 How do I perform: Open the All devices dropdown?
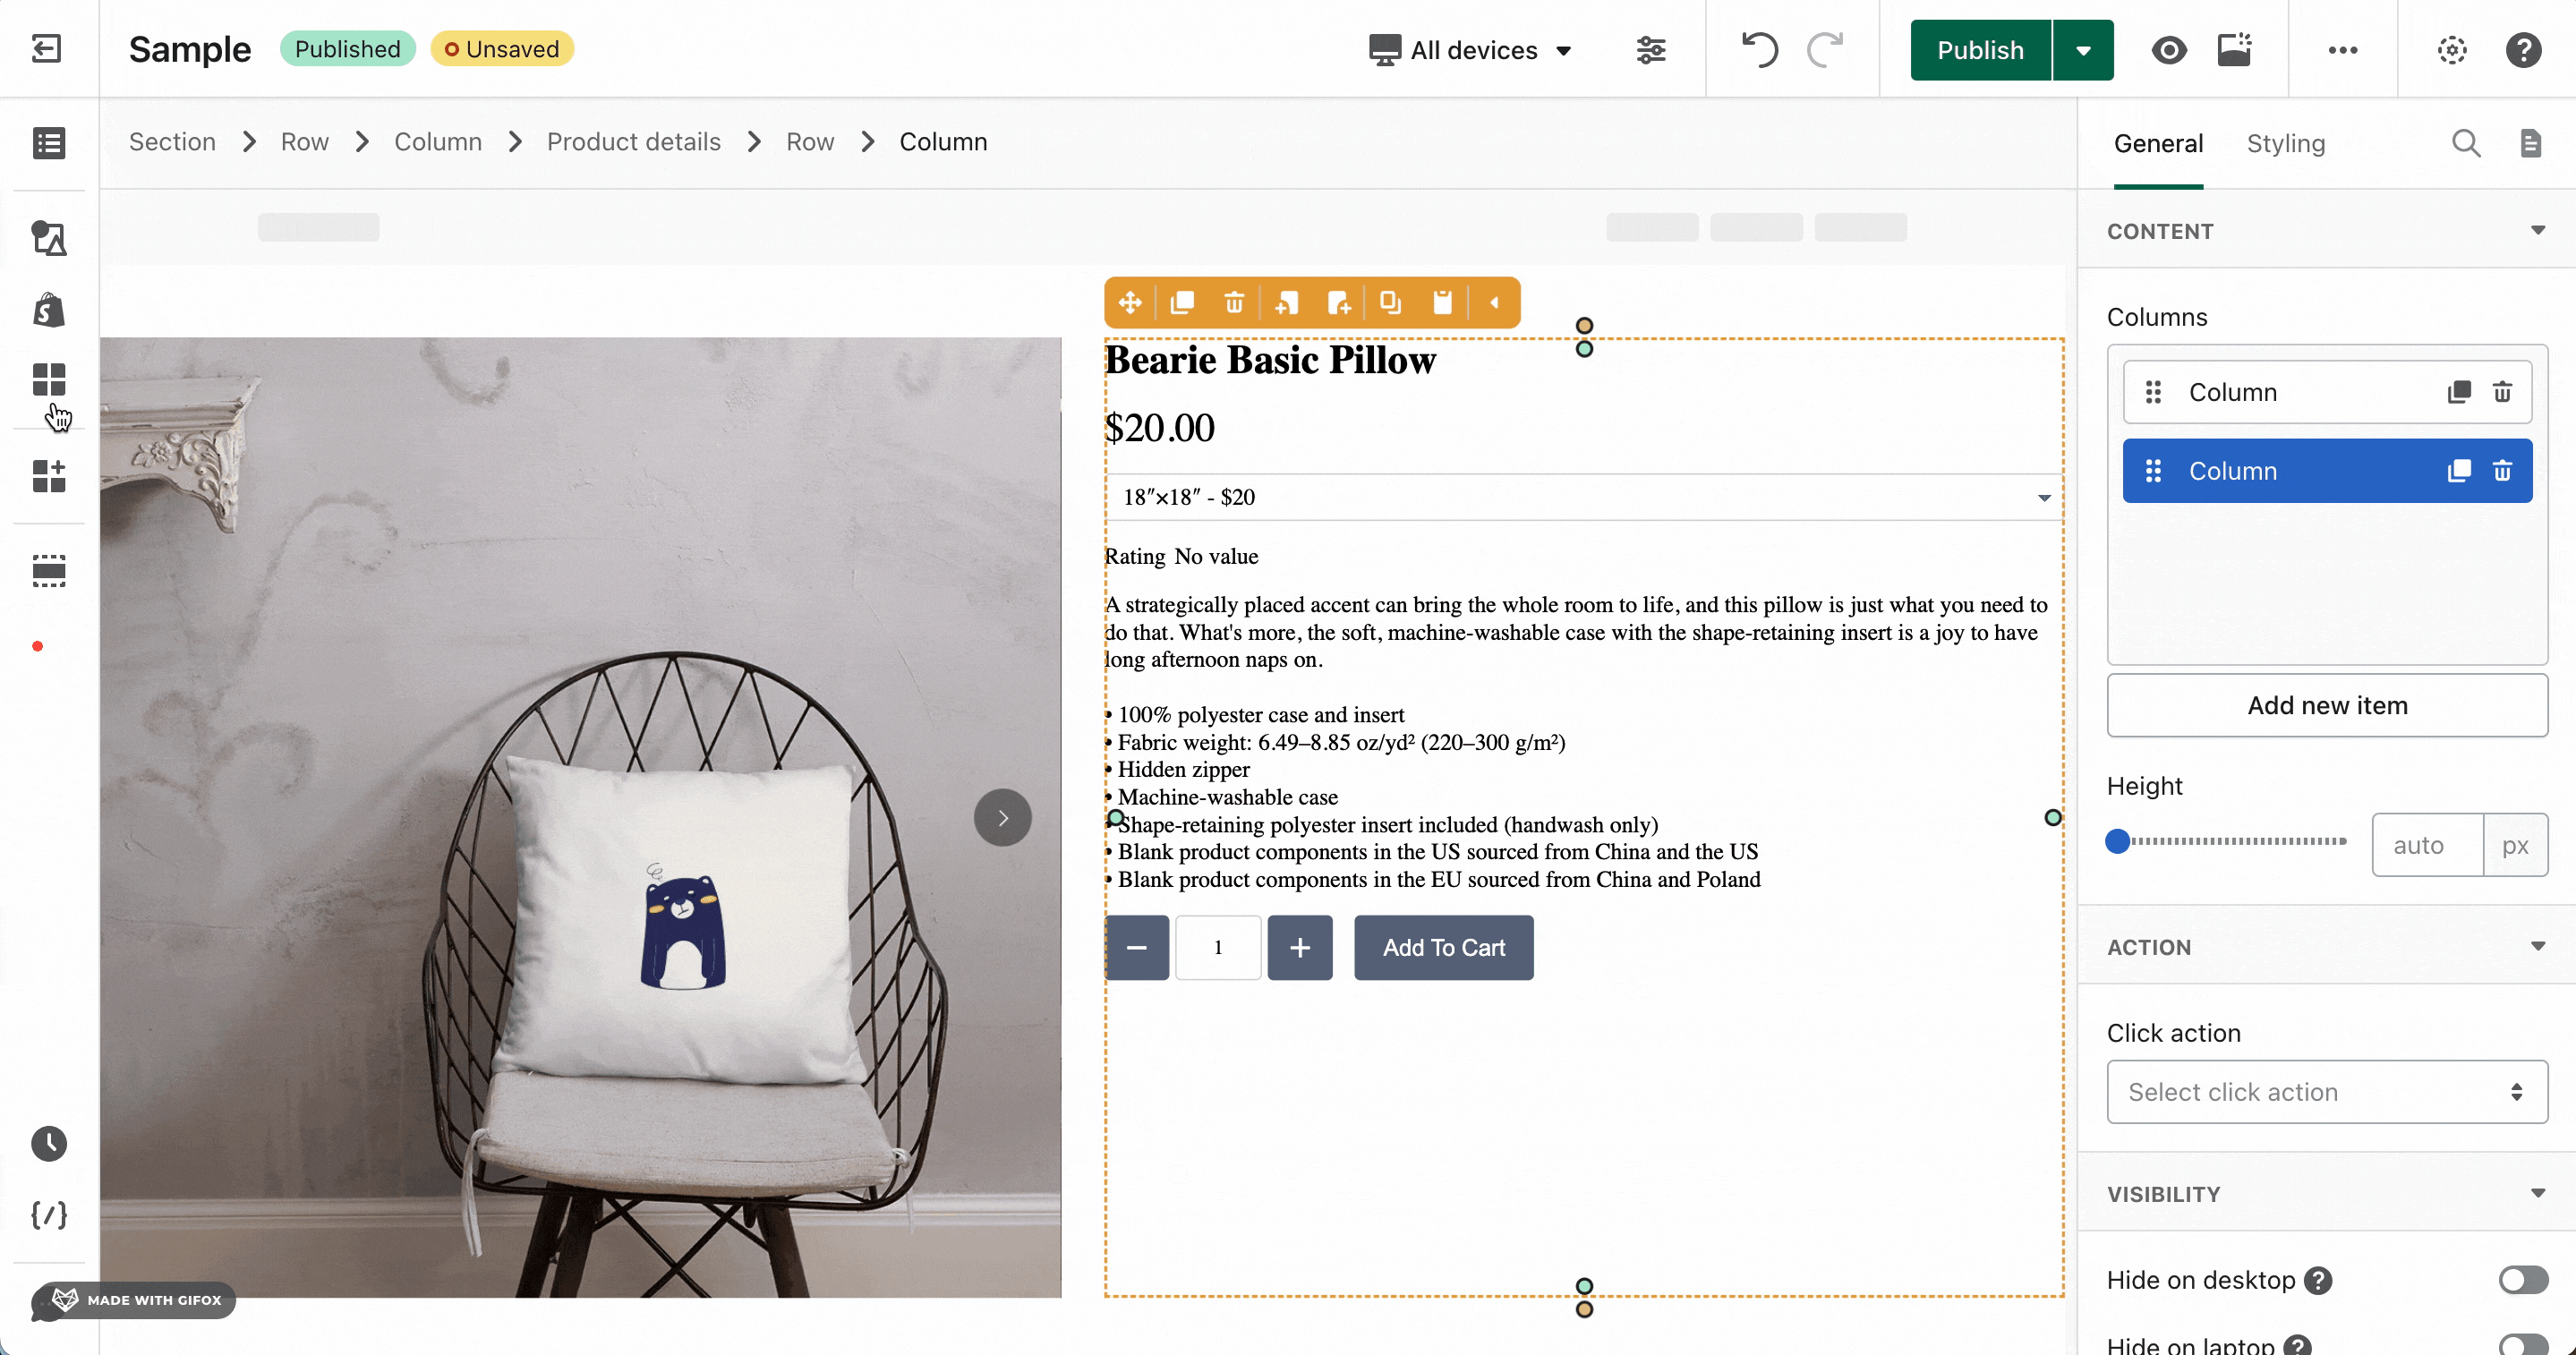tap(1470, 50)
